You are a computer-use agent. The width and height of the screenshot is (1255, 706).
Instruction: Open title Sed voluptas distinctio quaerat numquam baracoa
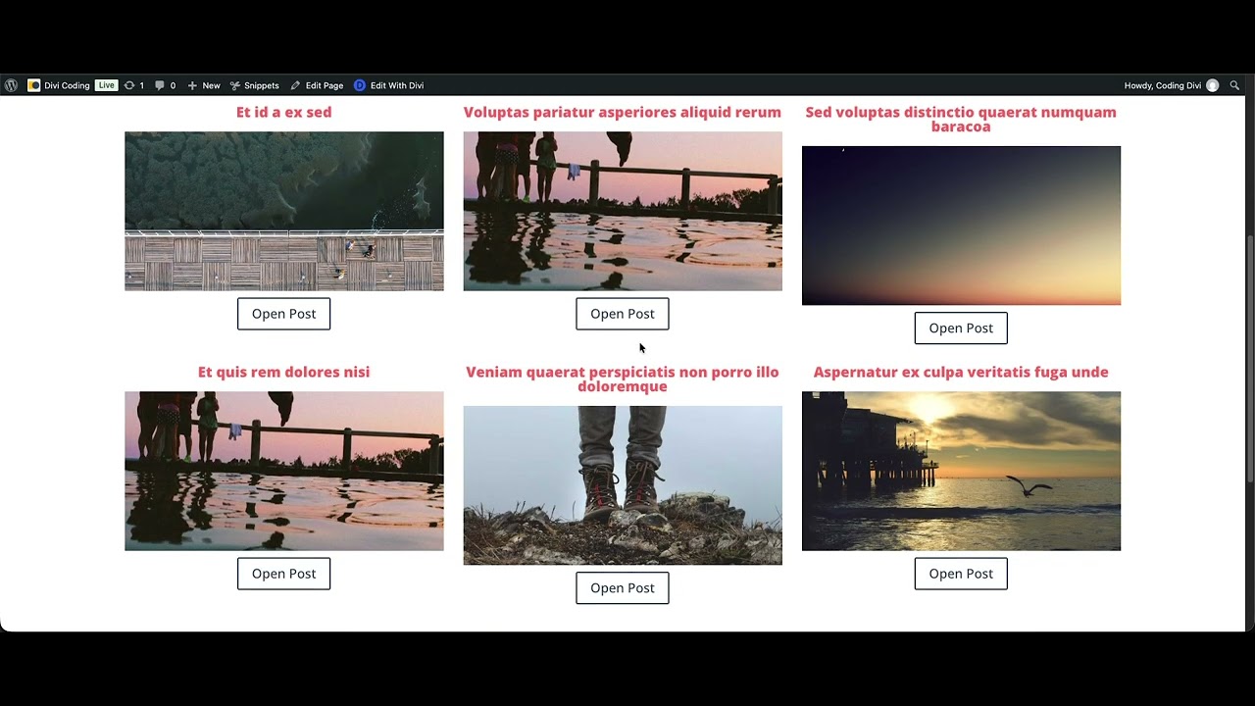coord(961,119)
